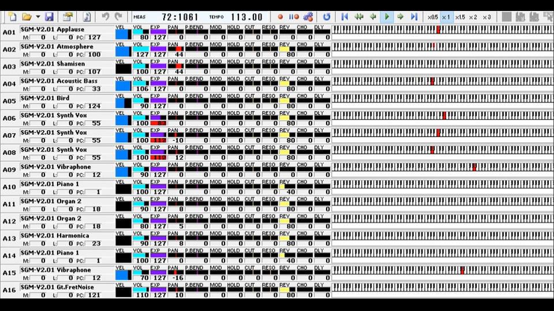This screenshot has height=311, width=554.
Task: Click the second grayed mixer view icon
Action: click(x=534, y=17)
